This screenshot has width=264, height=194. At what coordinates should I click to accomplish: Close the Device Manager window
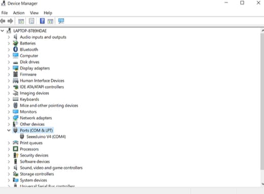(258, 3)
